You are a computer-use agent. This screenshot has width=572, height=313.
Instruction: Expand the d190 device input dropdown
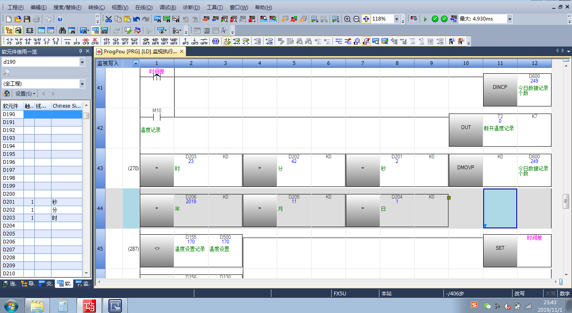coord(82,62)
